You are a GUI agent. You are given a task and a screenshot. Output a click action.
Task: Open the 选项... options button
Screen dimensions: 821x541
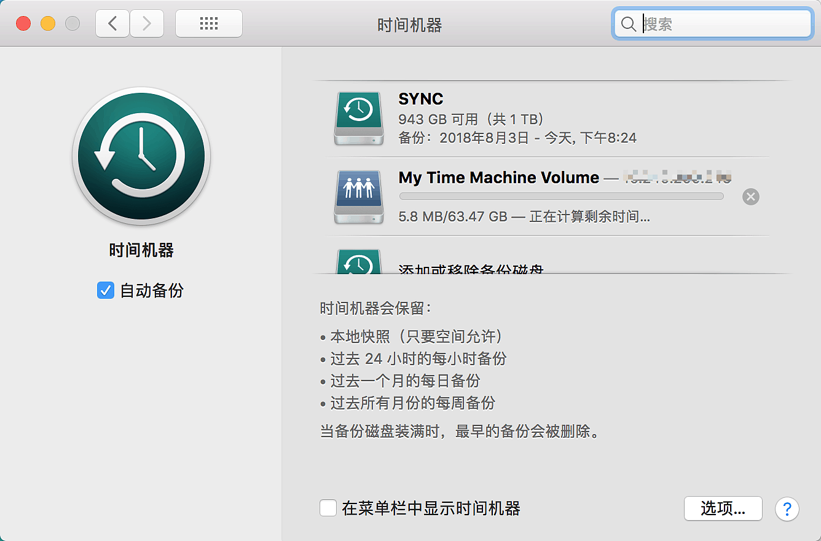point(723,508)
